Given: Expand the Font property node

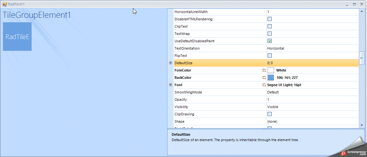Looking at the screenshot, I should point(170,85).
